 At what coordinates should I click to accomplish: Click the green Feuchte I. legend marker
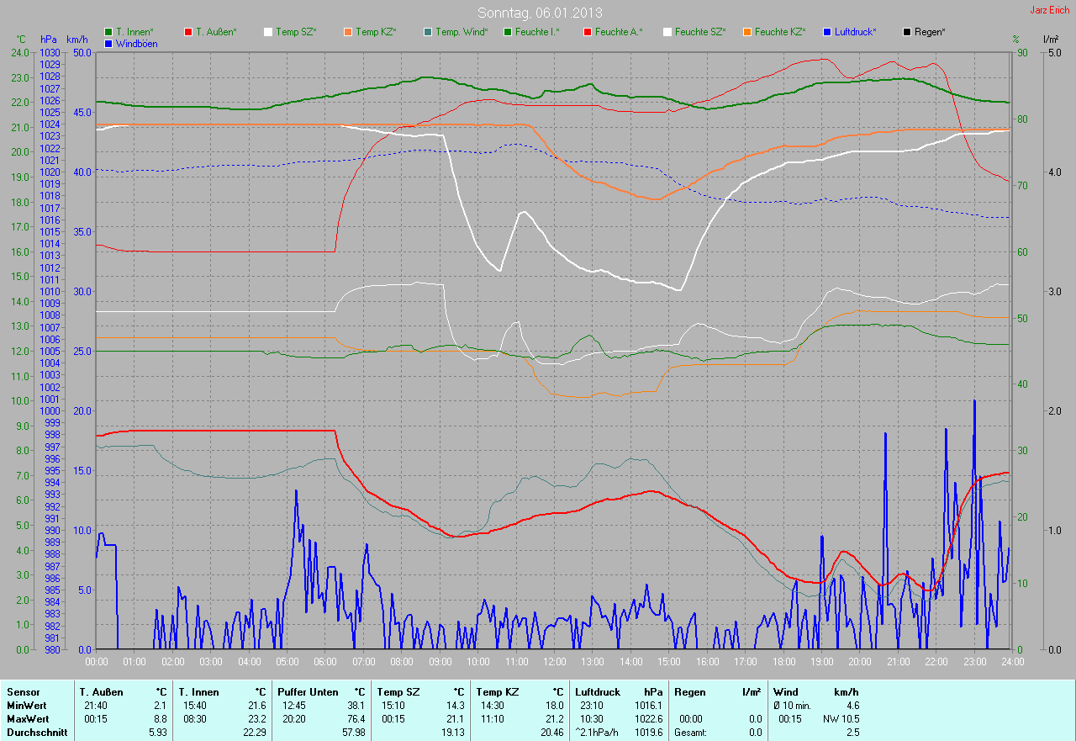[508, 32]
